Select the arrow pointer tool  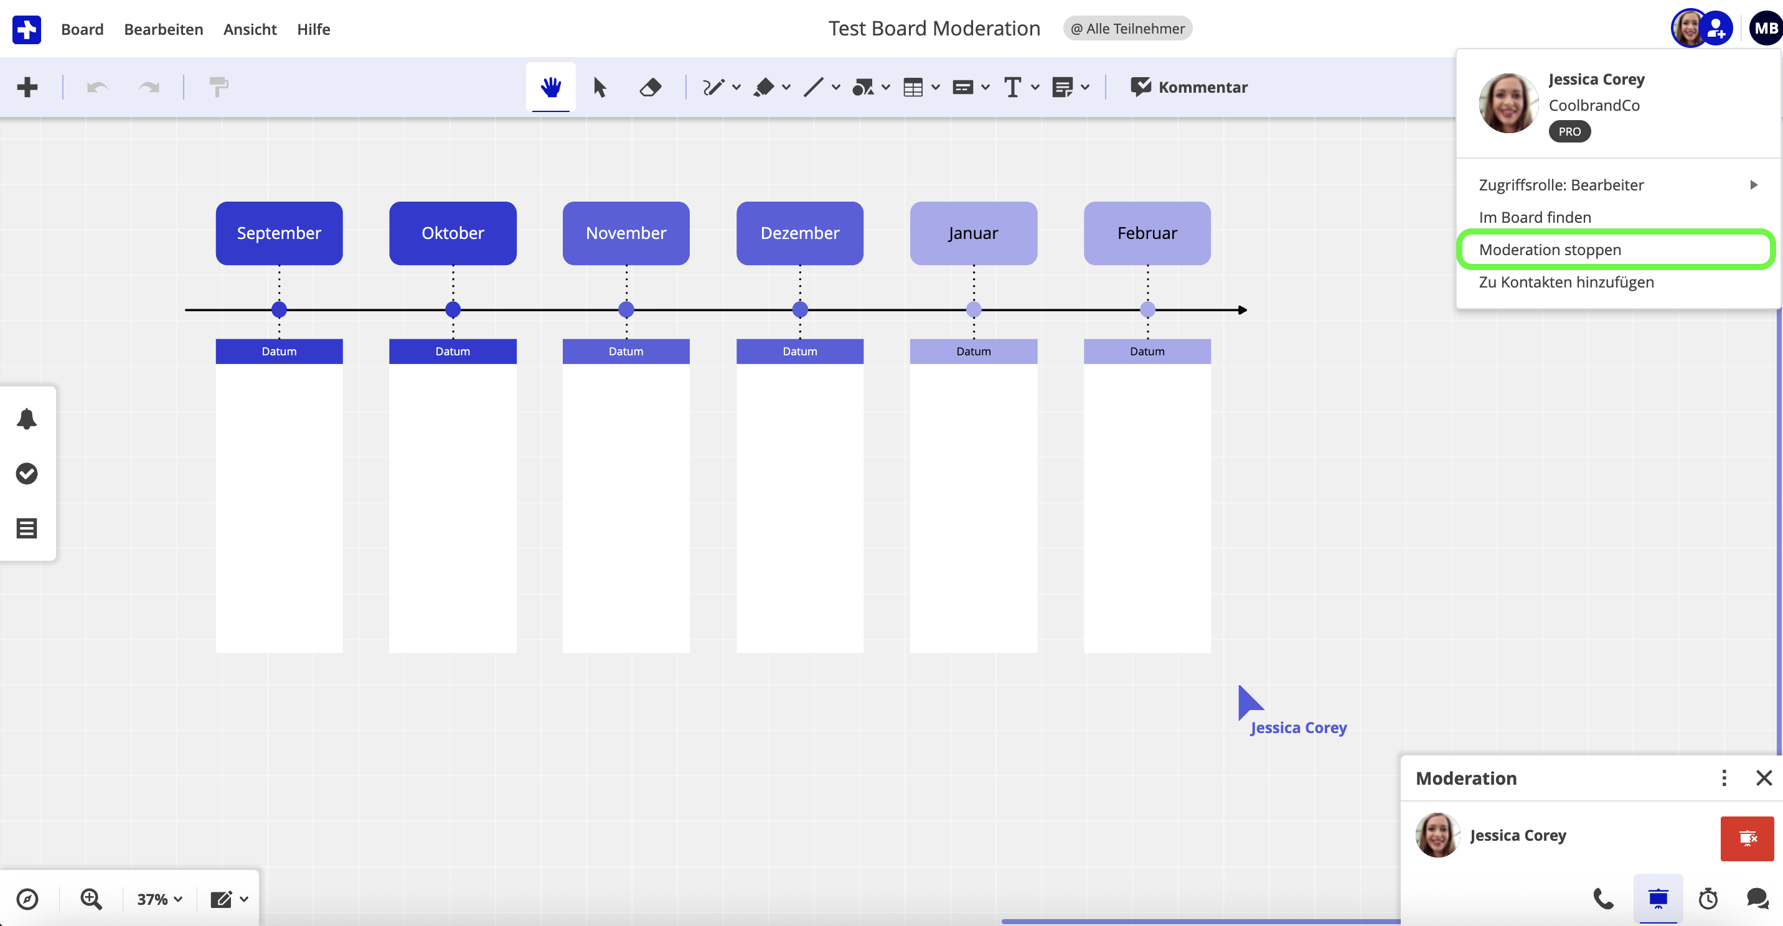[600, 87]
